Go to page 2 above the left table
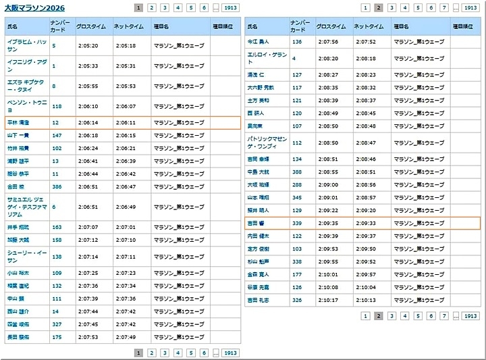Screen dimensions: 486x360 pos(151,8)
